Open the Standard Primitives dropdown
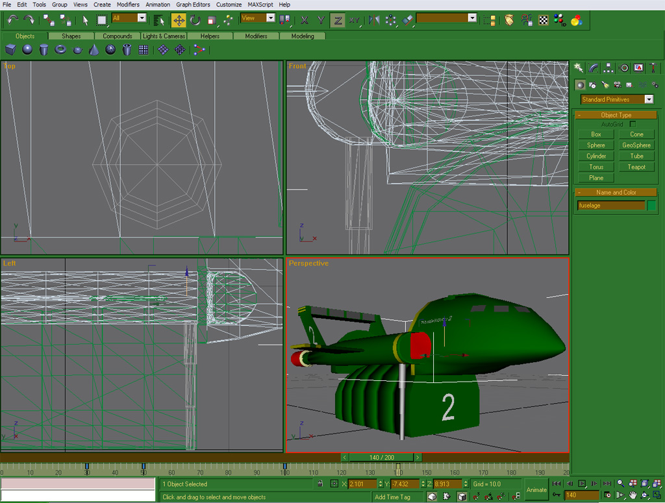This screenshot has width=665, height=503. (x=649, y=99)
